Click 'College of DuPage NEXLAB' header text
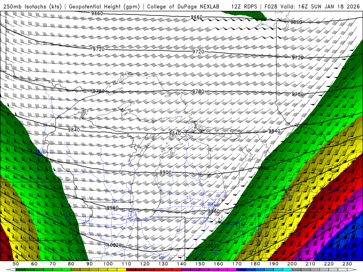 click(183, 6)
